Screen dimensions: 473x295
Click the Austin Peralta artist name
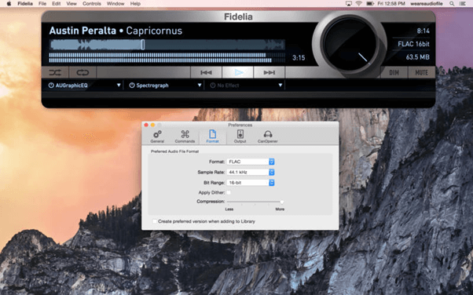(82, 31)
